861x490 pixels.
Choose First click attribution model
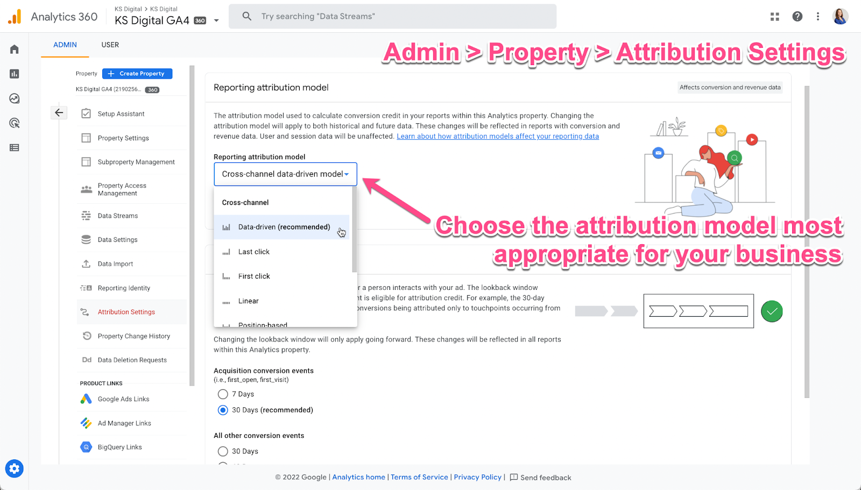point(282,276)
